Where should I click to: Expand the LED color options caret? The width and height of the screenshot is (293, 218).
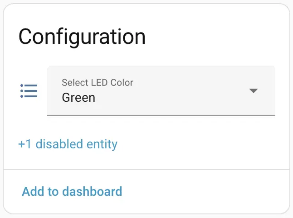254,91
